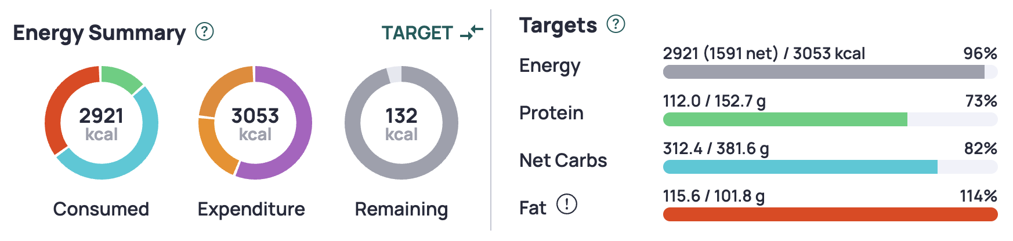Click the Targets help question mark icon
This screenshot has height=241, width=1013.
pyautogui.click(x=616, y=24)
